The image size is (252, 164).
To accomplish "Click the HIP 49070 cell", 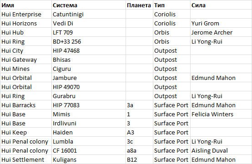I will click(x=89, y=87).
